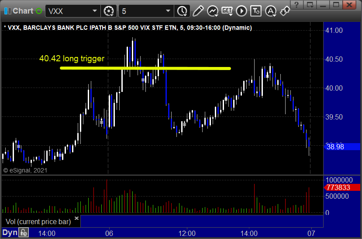
Task: Open the GET tools menu
Action: [x=227, y=11]
